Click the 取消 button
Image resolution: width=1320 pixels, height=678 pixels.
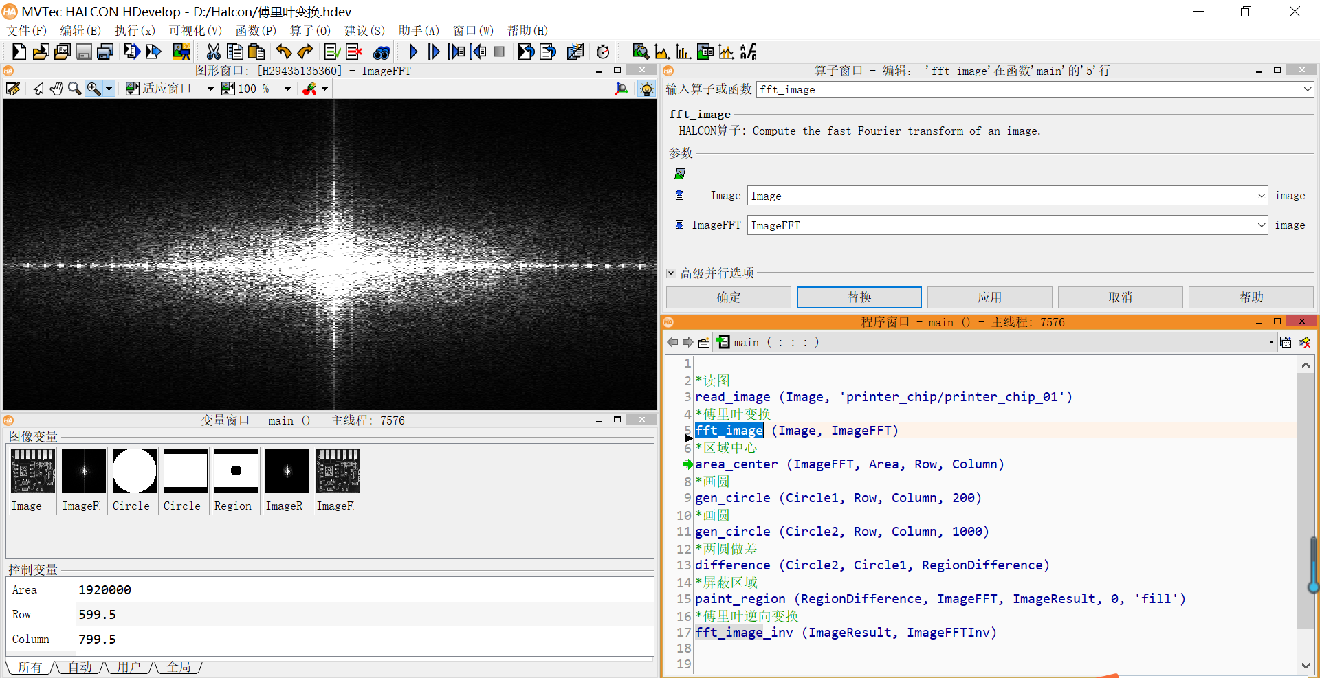(x=1120, y=297)
